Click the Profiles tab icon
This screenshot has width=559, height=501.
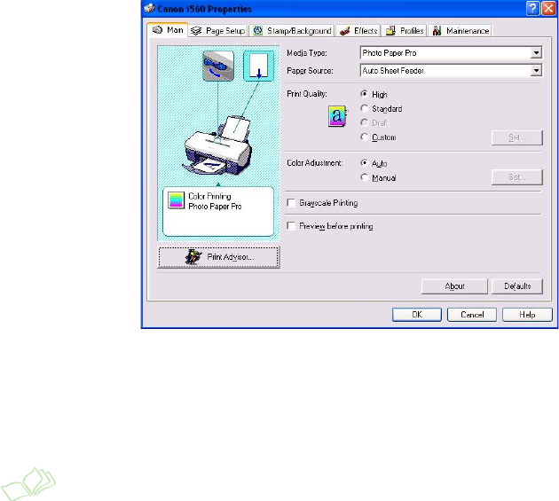[390, 31]
